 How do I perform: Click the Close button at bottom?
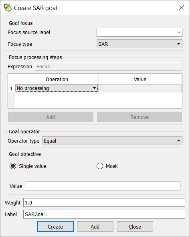click(135, 227)
